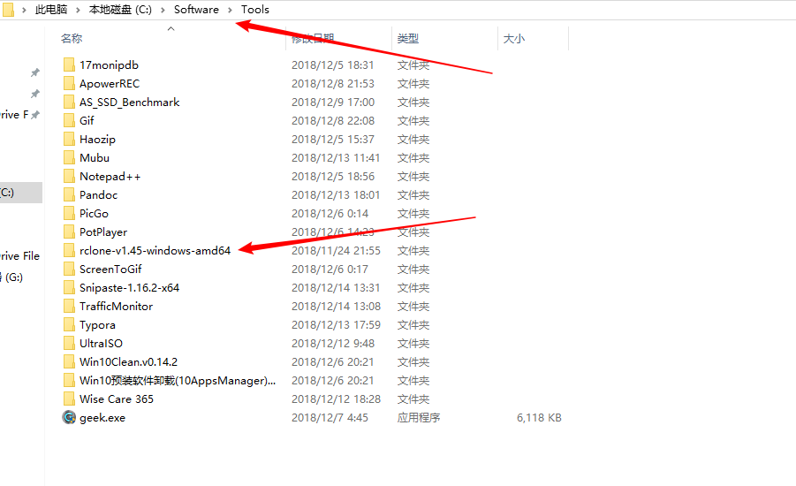Click the PicGo folder icon
Viewport: 796px width, 486px height.
point(69,213)
